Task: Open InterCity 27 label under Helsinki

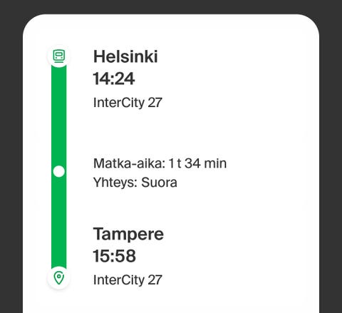Action: pyautogui.click(x=128, y=103)
